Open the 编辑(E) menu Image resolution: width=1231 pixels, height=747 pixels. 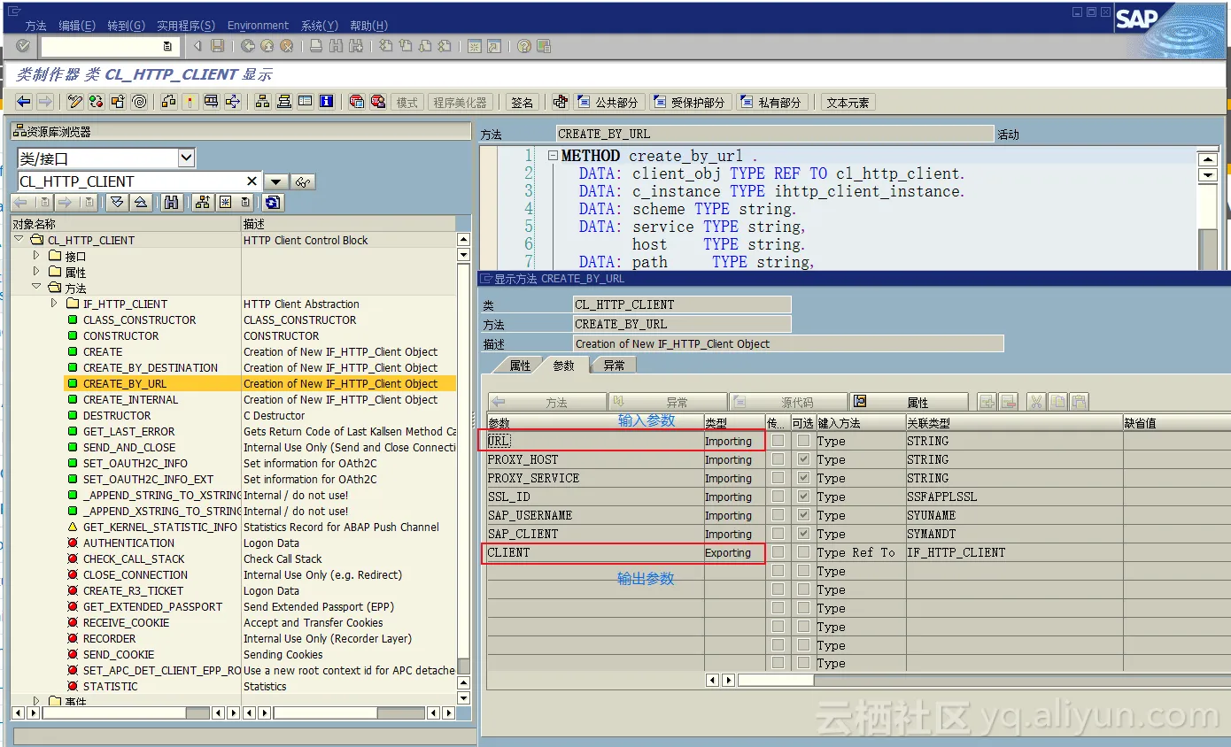click(x=76, y=26)
